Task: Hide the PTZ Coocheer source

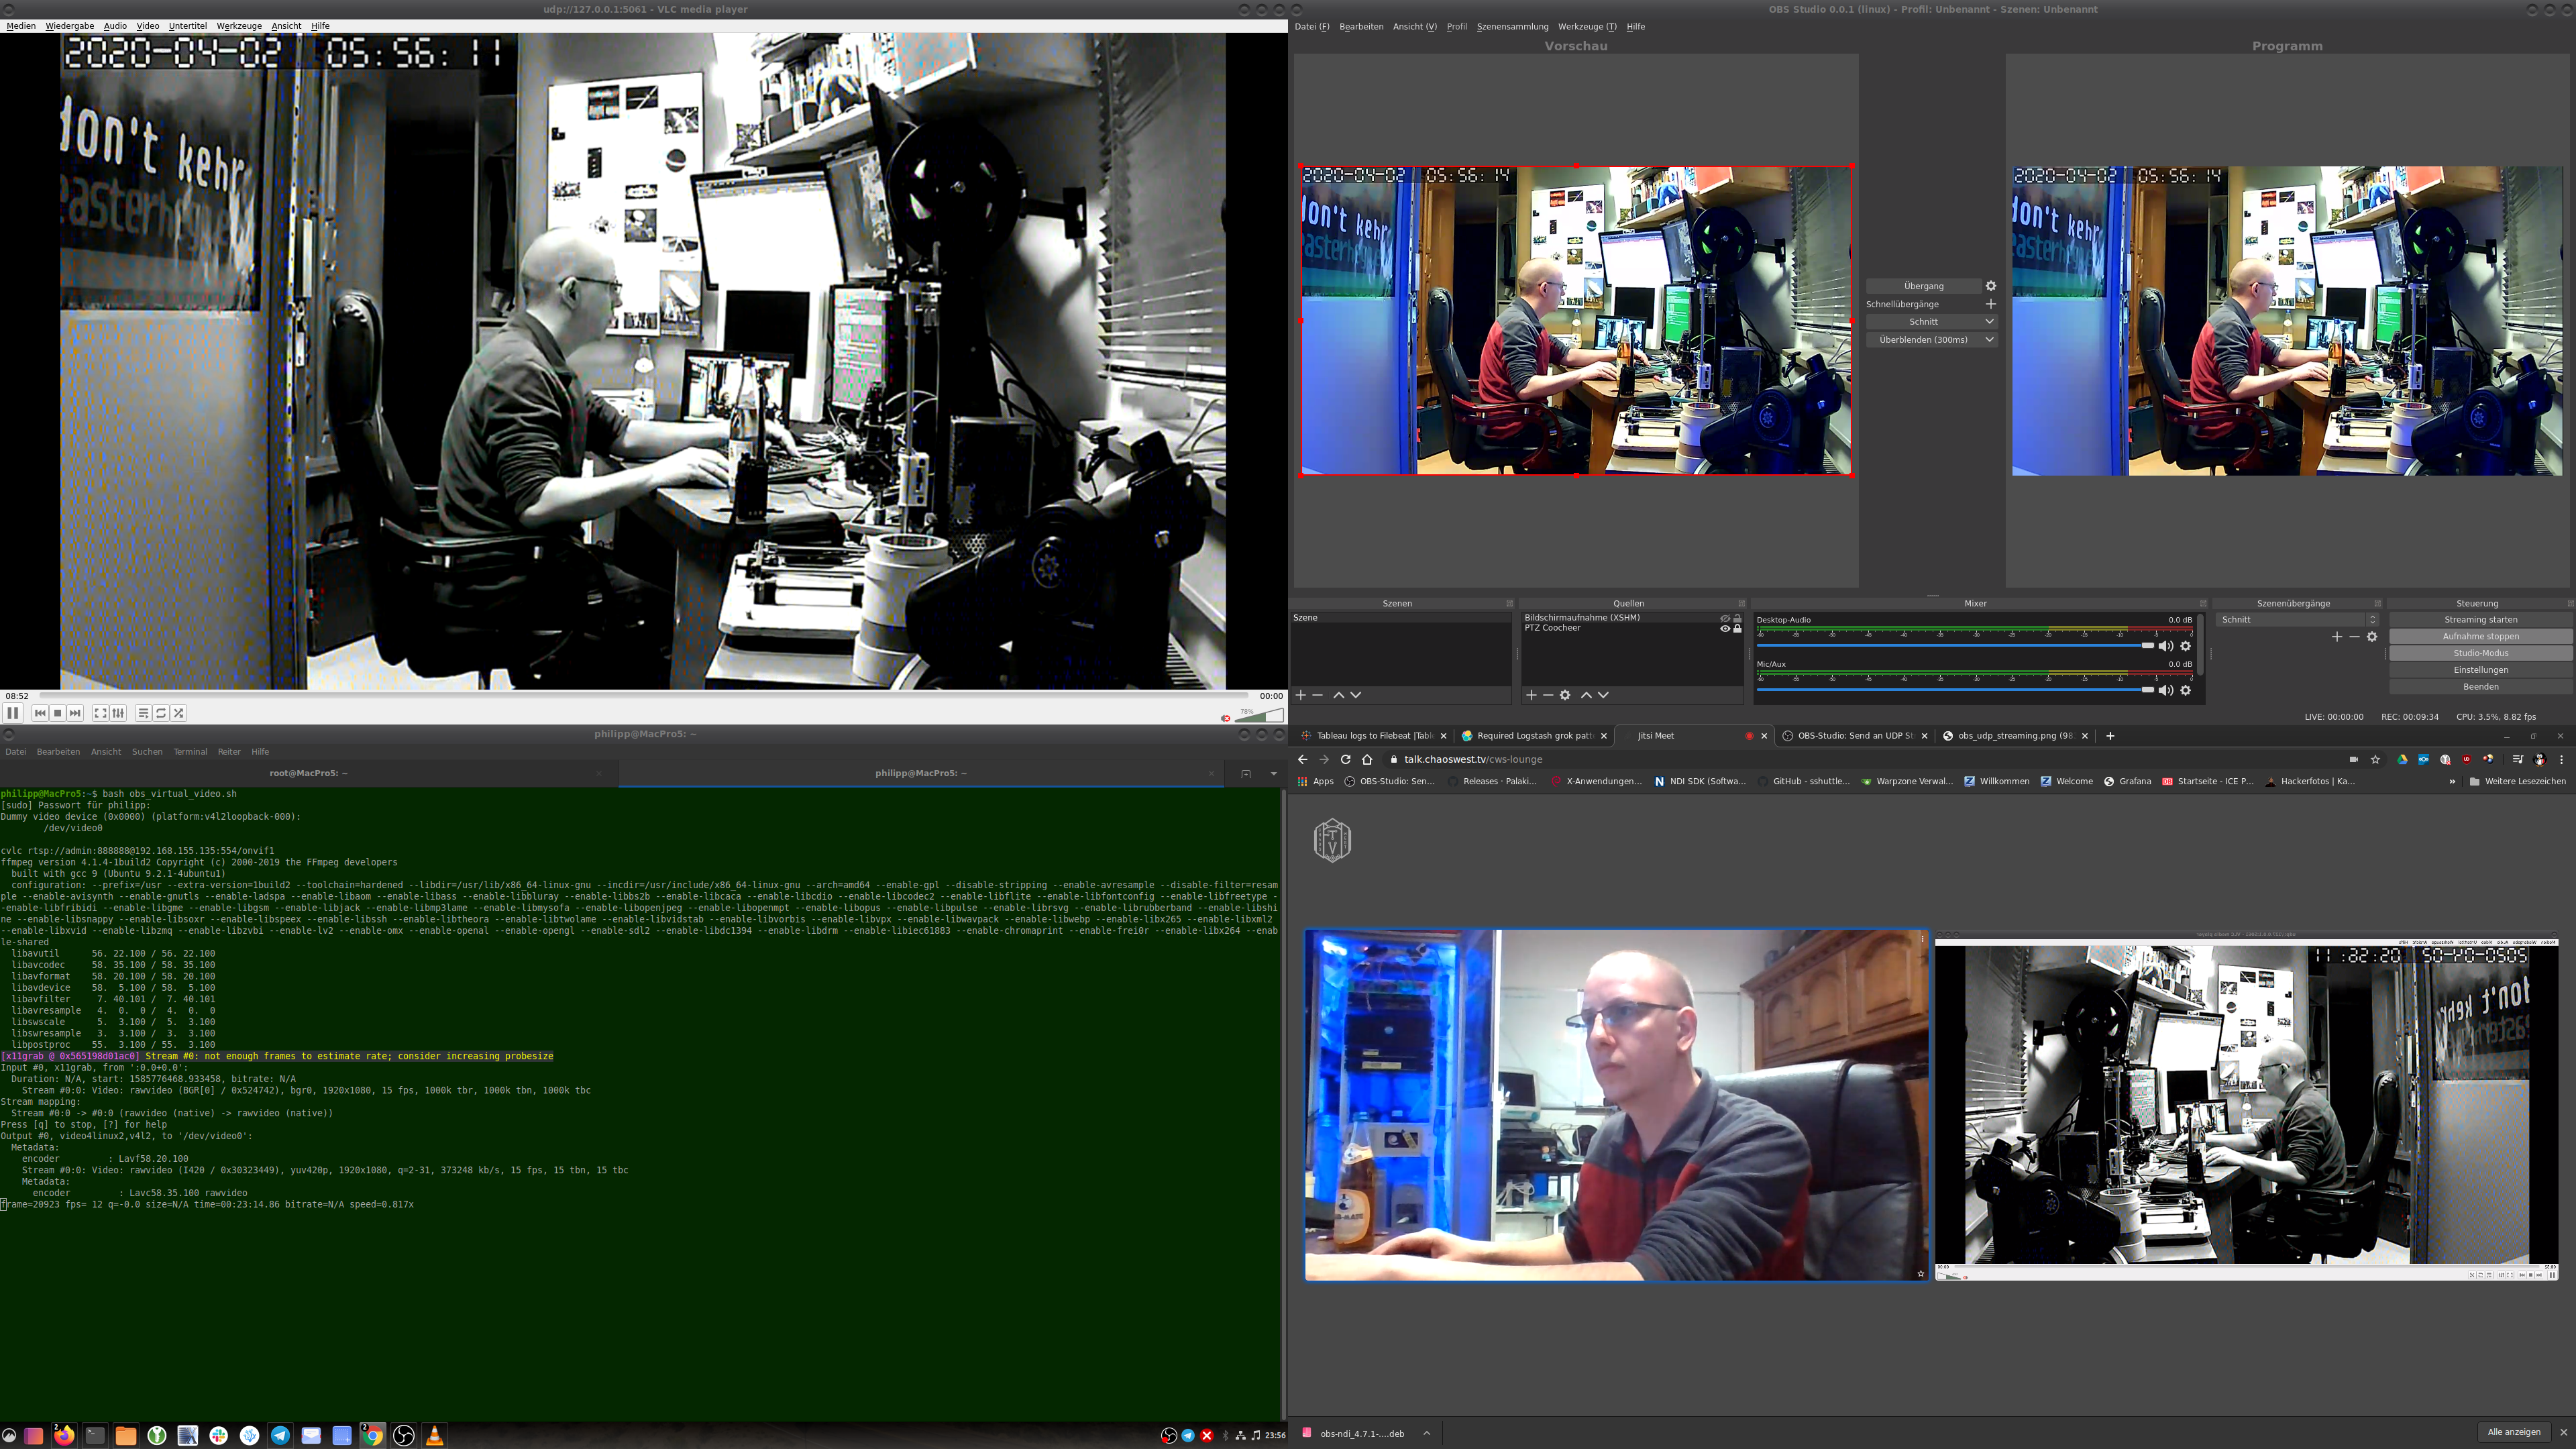Action: pos(1724,628)
